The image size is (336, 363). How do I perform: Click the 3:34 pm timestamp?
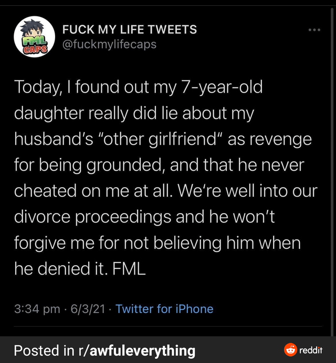pos(37,309)
